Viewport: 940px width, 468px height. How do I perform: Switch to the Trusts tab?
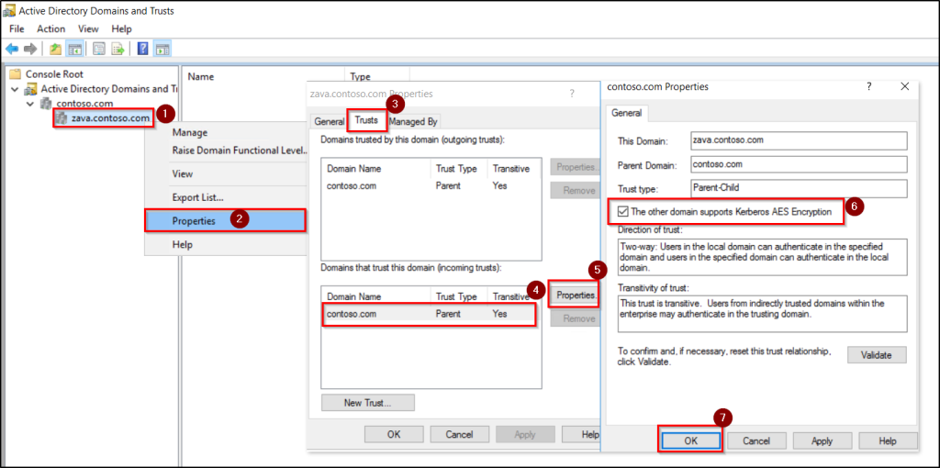point(366,120)
